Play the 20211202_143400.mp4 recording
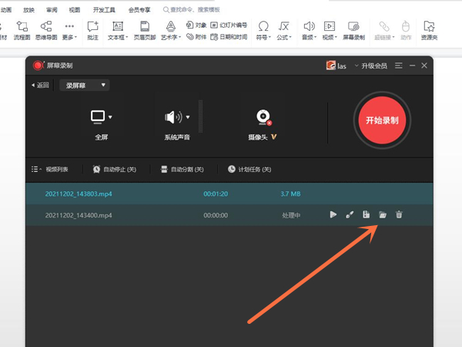 pyautogui.click(x=333, y=215)
